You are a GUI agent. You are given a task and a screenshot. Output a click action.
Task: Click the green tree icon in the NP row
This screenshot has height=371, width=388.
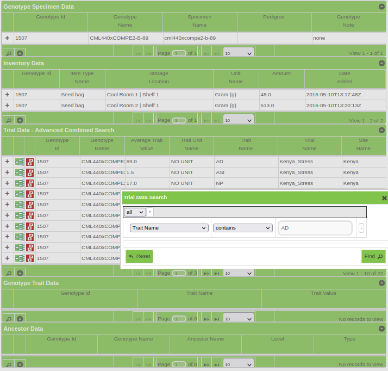[x=20, y=183]
